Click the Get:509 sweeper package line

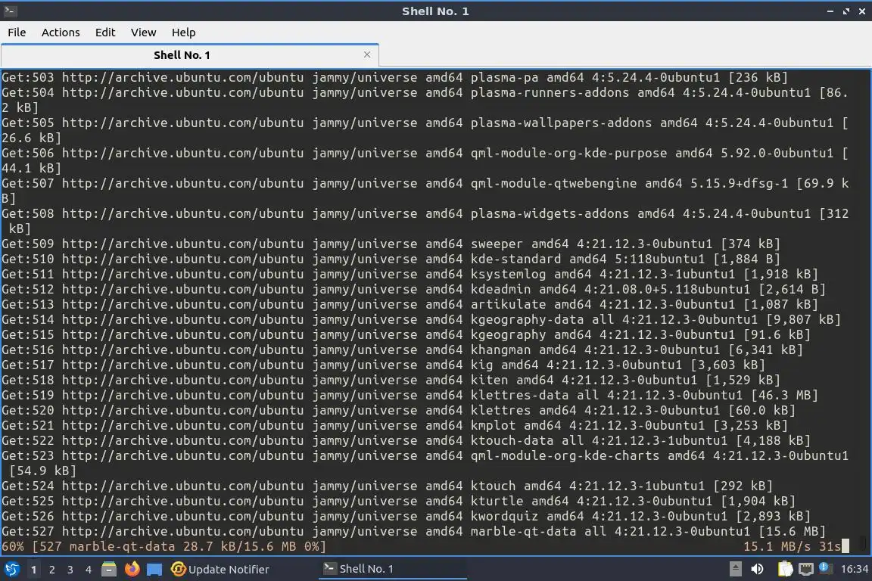click(391, 244)
